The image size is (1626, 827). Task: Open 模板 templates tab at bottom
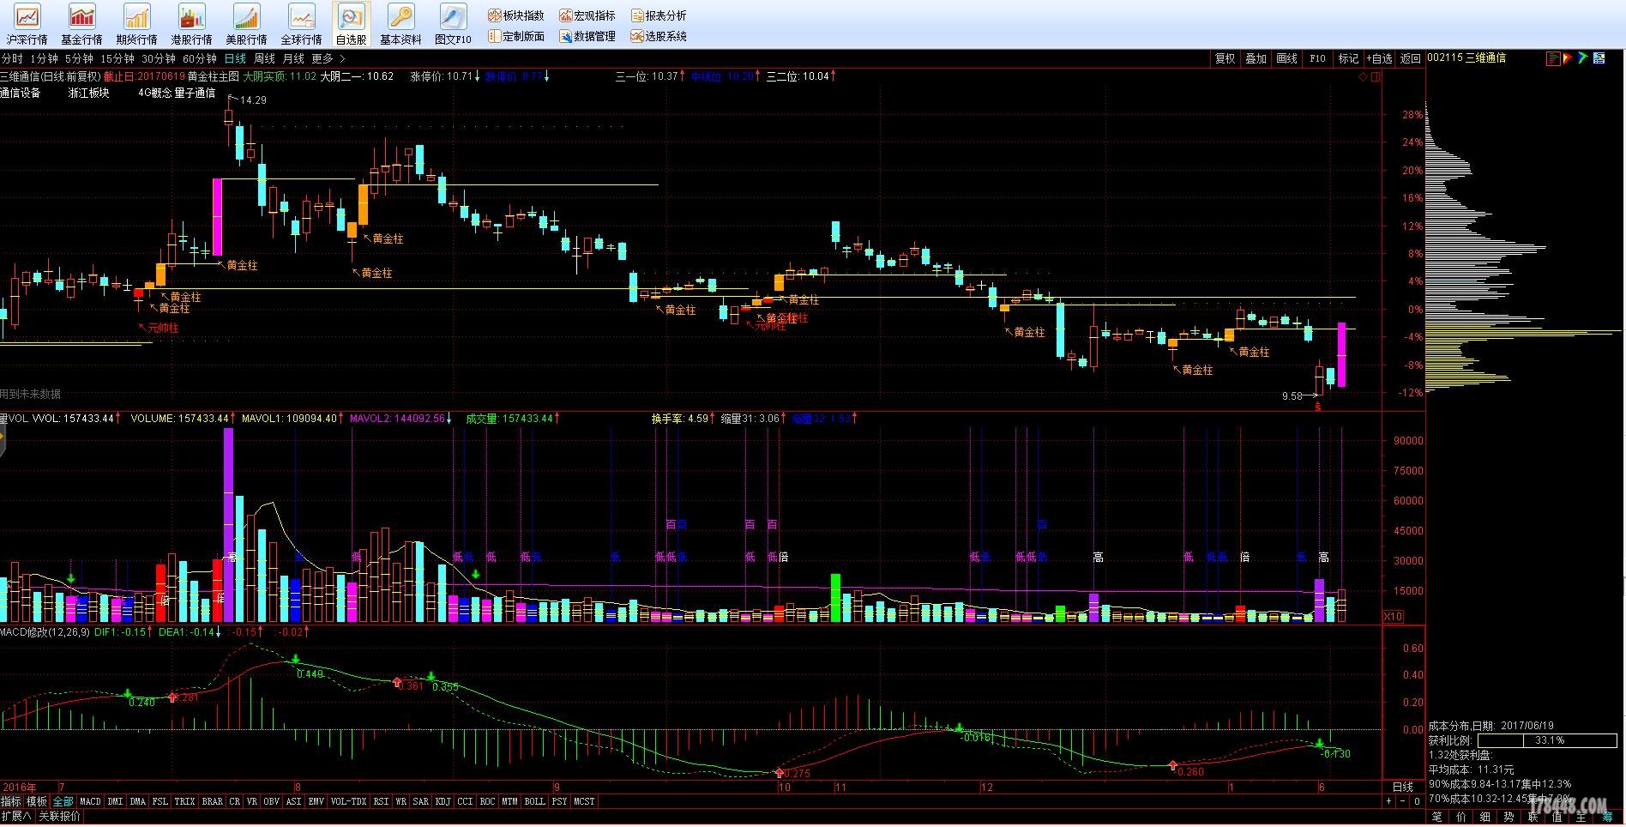point(37,801)
